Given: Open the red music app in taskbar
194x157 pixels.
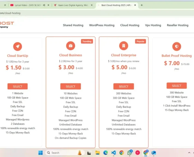Looking at the screenshot, I should [x=138, y=153].
